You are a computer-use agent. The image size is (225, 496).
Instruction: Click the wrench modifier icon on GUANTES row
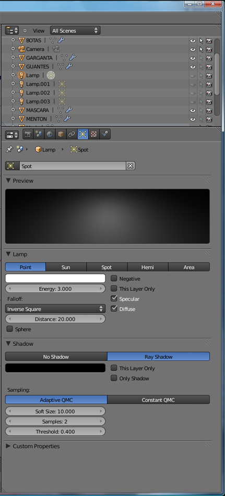click(69, 66)
